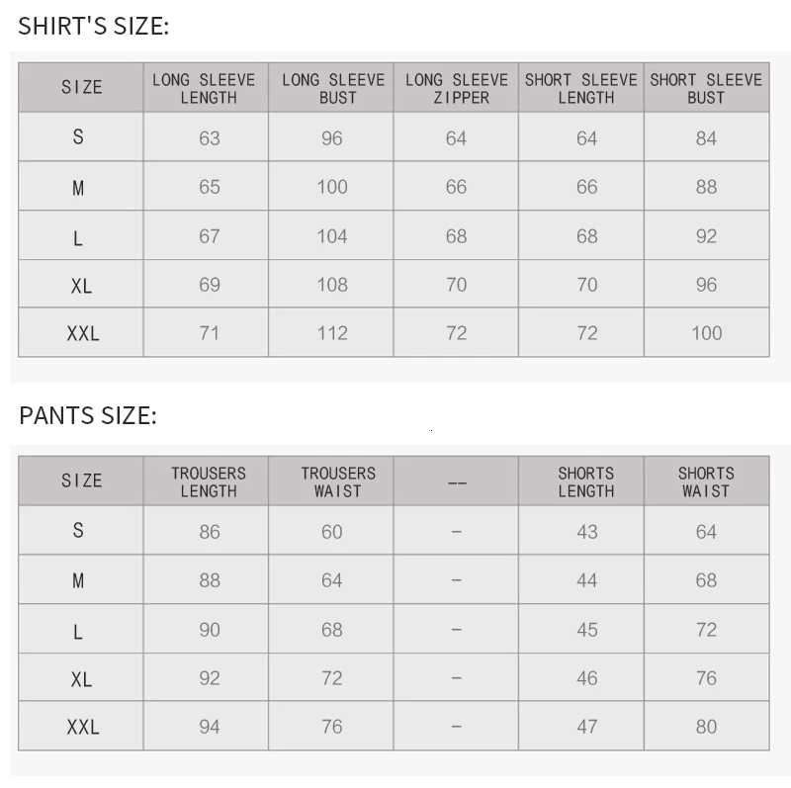Select the XL row label in pants table
This screenshot has height=788, width=791.
click(x=81, y=679)
